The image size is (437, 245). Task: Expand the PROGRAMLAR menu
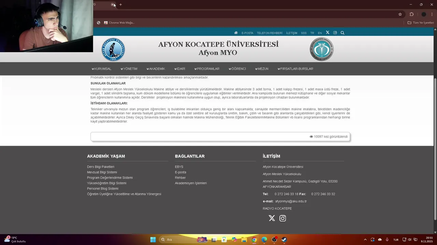coord(207,69)
